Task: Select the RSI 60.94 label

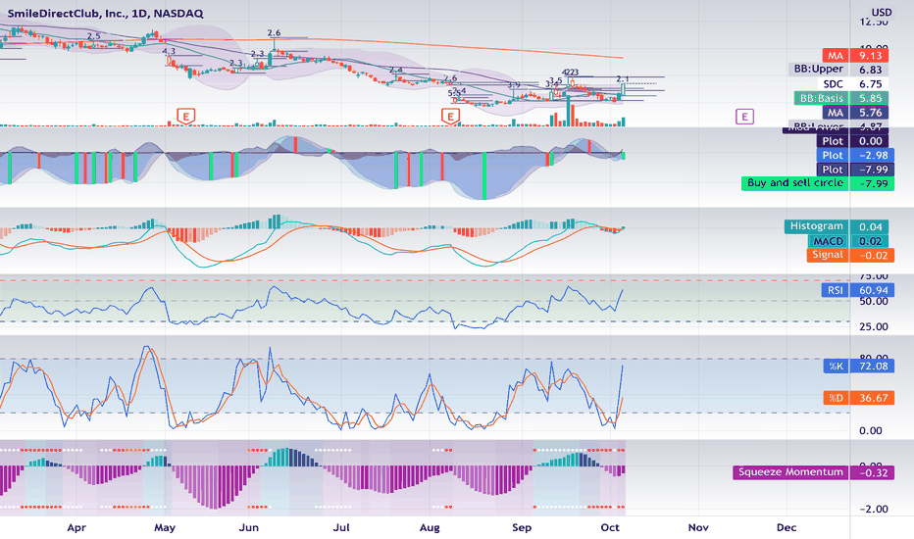Action: (x=857, y=290)
